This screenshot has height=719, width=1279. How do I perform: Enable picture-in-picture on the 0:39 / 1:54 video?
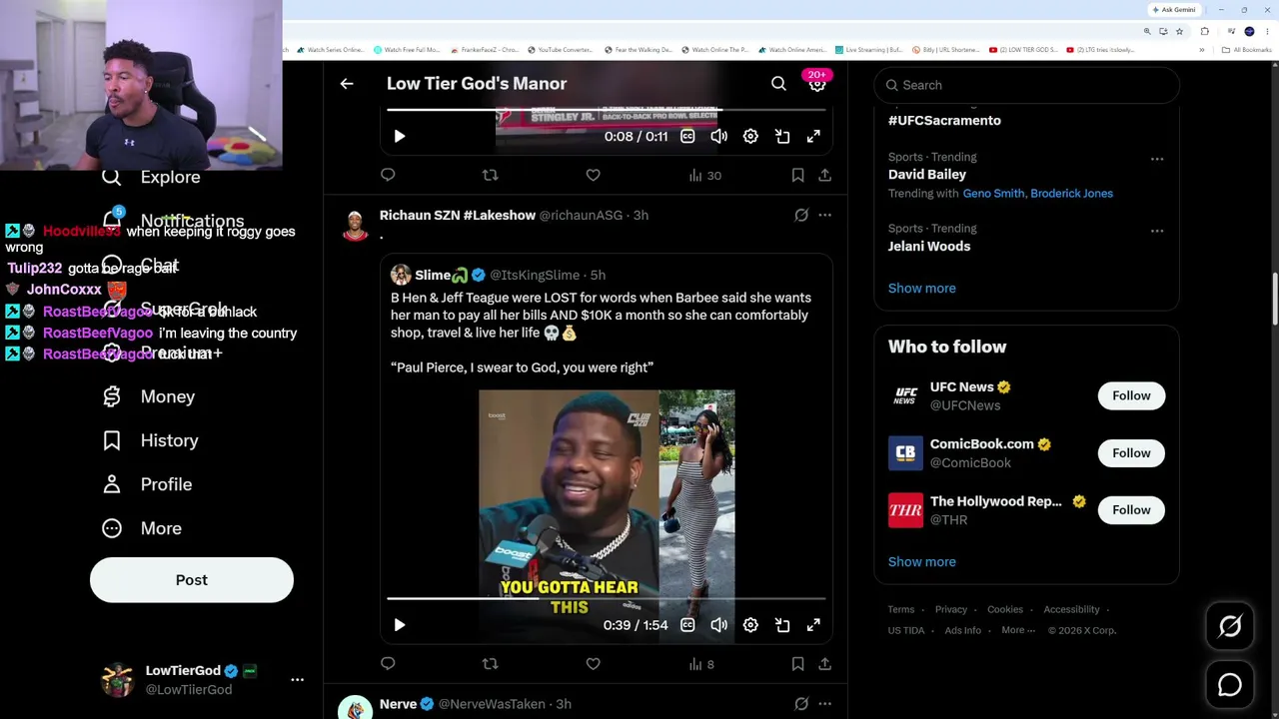[782, 625]
